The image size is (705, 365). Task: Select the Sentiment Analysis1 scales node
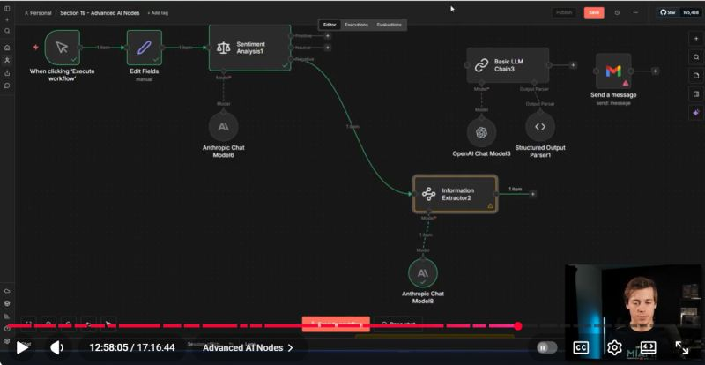click(x=249, y=48)
